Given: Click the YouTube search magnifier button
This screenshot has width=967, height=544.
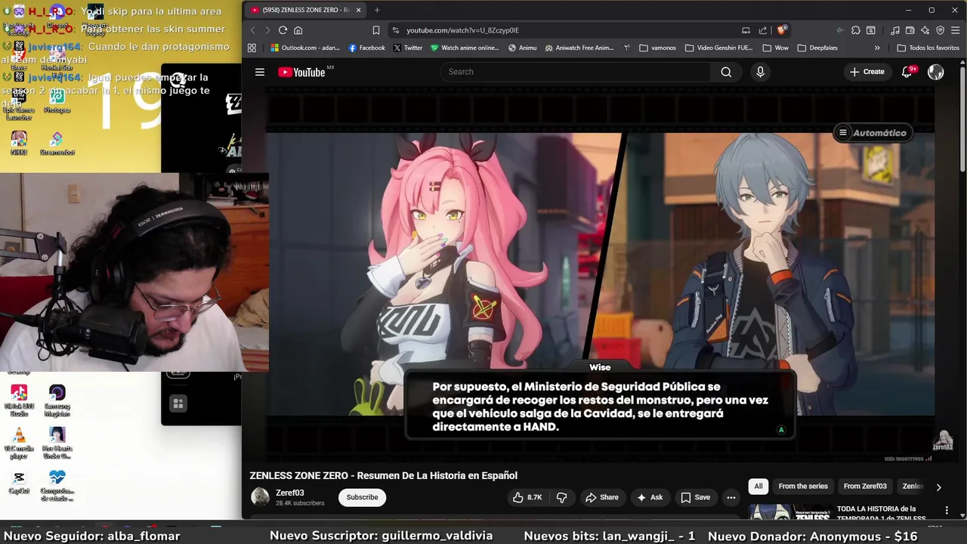Looking at the screenshot, I should 726,72.
